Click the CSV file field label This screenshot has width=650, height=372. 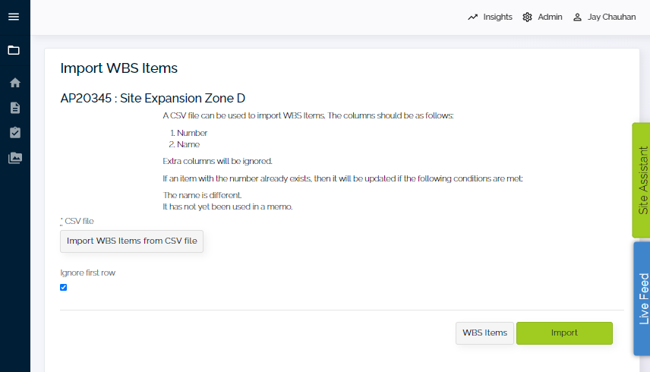(x=77, y=221)
